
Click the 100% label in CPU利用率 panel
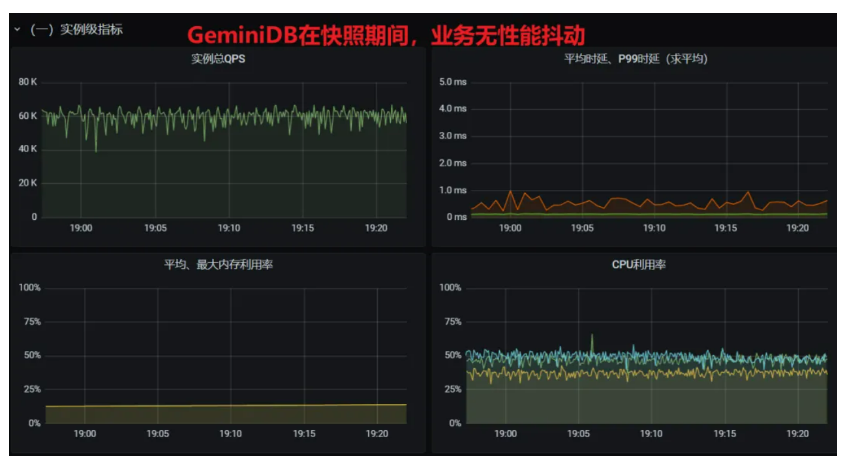[x=450, y=288]
